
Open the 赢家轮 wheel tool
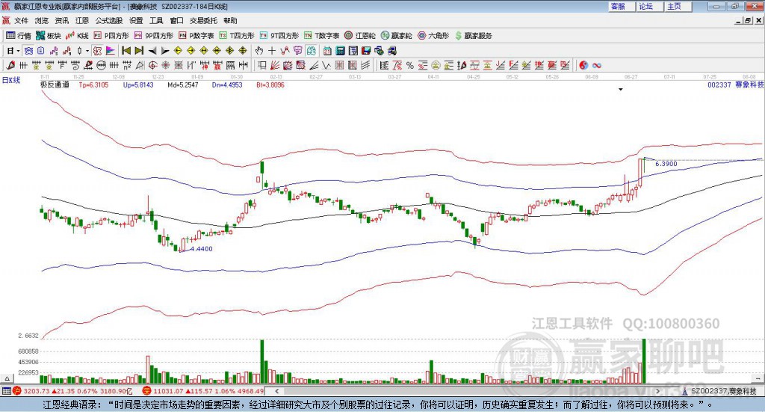point(396,36)
